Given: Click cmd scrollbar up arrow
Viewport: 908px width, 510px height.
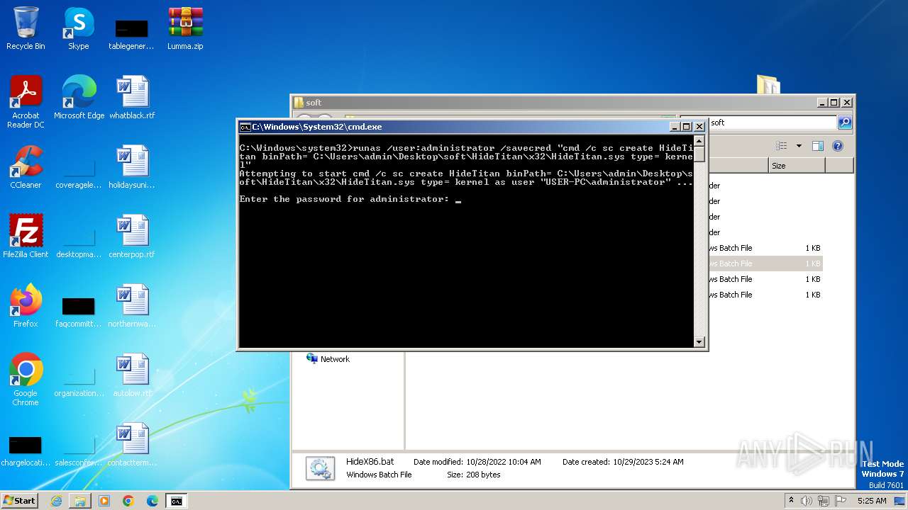Looking at the screenshot, I should tap(699, 140).
